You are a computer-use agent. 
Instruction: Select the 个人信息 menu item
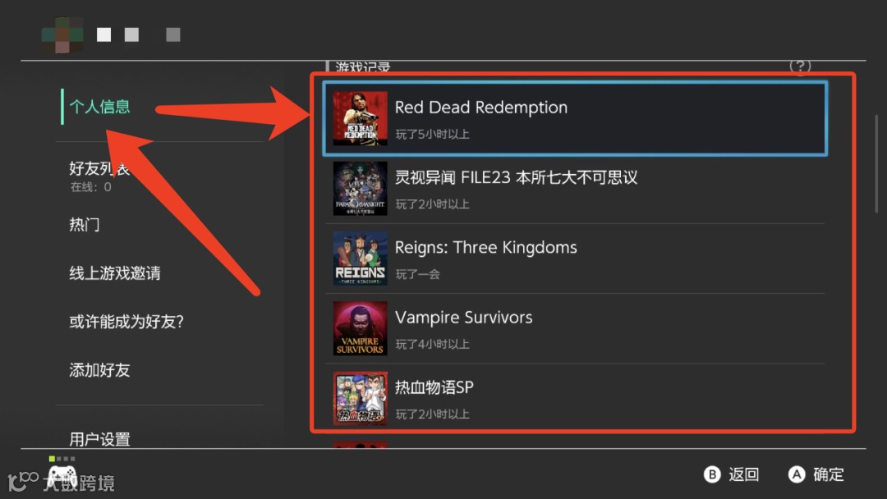[99, 106]
